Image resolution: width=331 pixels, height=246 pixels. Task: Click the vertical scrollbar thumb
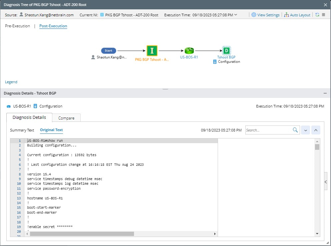[317, 147]
